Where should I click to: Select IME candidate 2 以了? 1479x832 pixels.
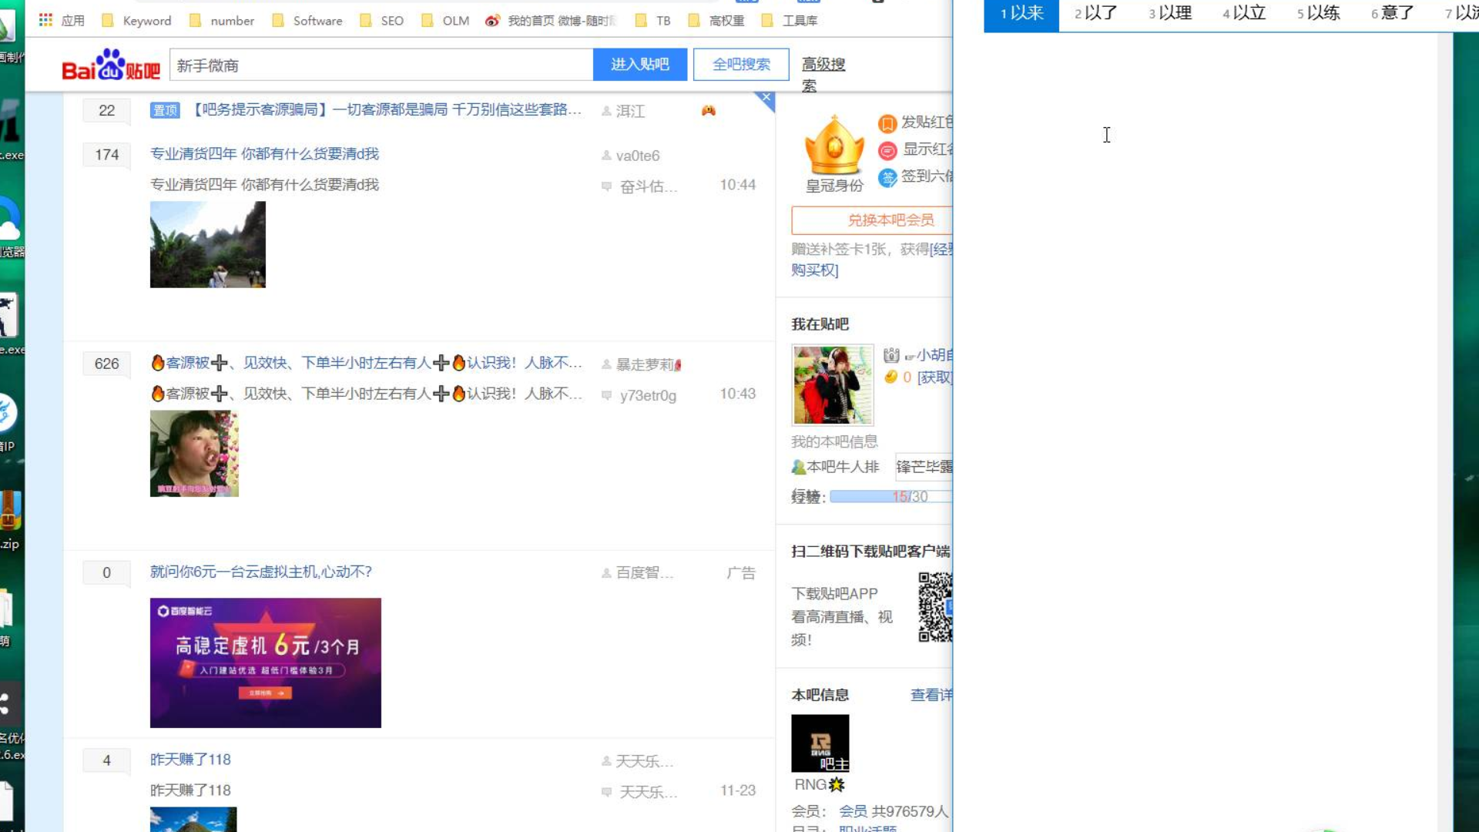point(1096,13)
